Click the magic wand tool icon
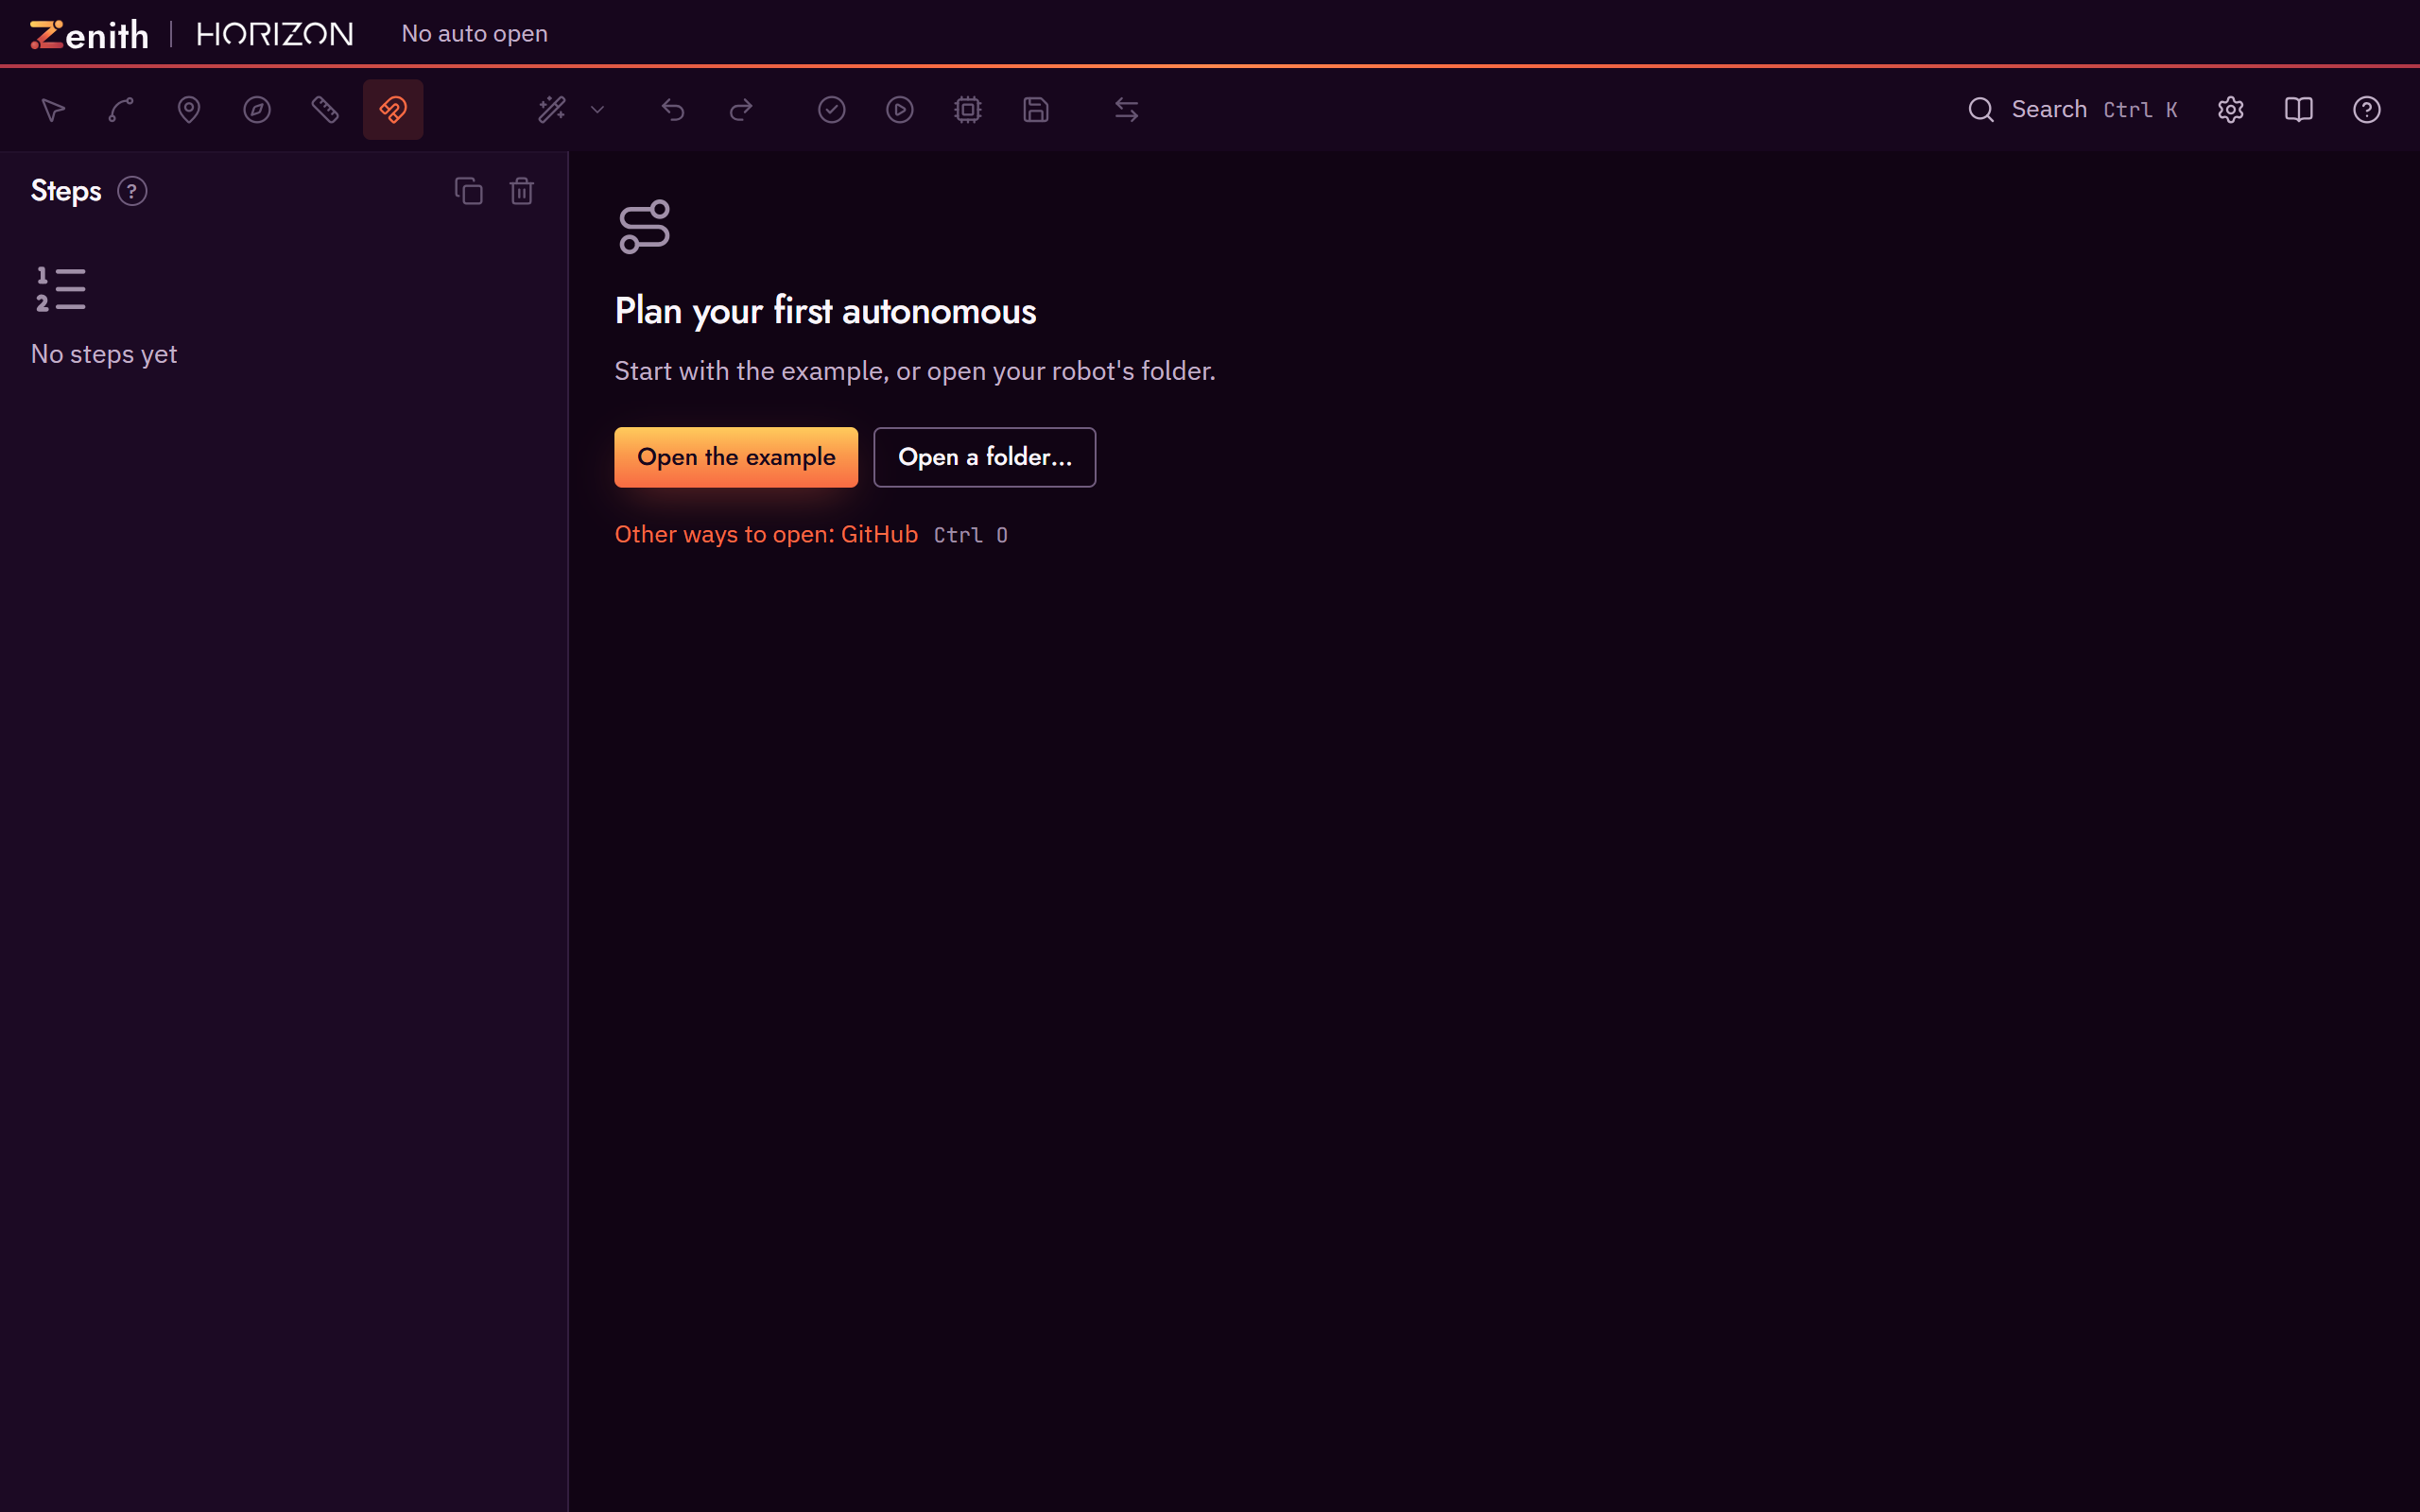This screenshot has height=1512, width=2420. tap(552, 110)
